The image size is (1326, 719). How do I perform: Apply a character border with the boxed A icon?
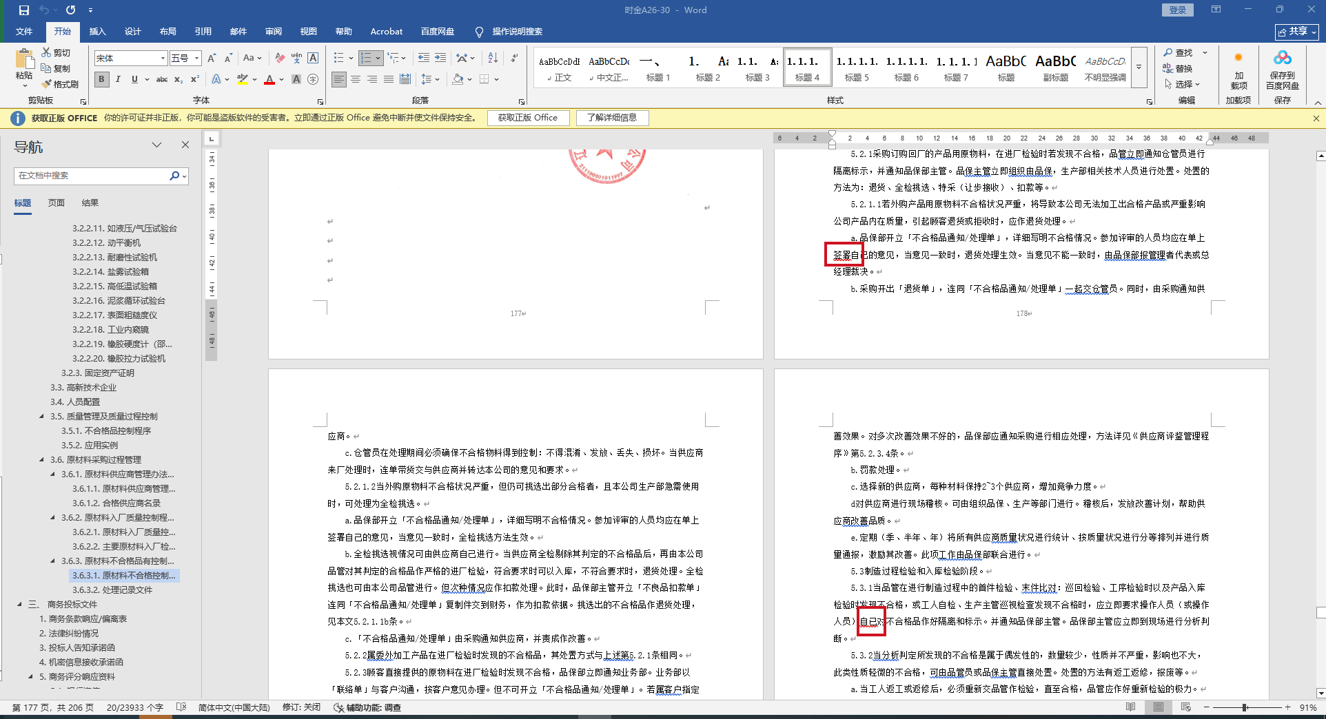(313, 59)
